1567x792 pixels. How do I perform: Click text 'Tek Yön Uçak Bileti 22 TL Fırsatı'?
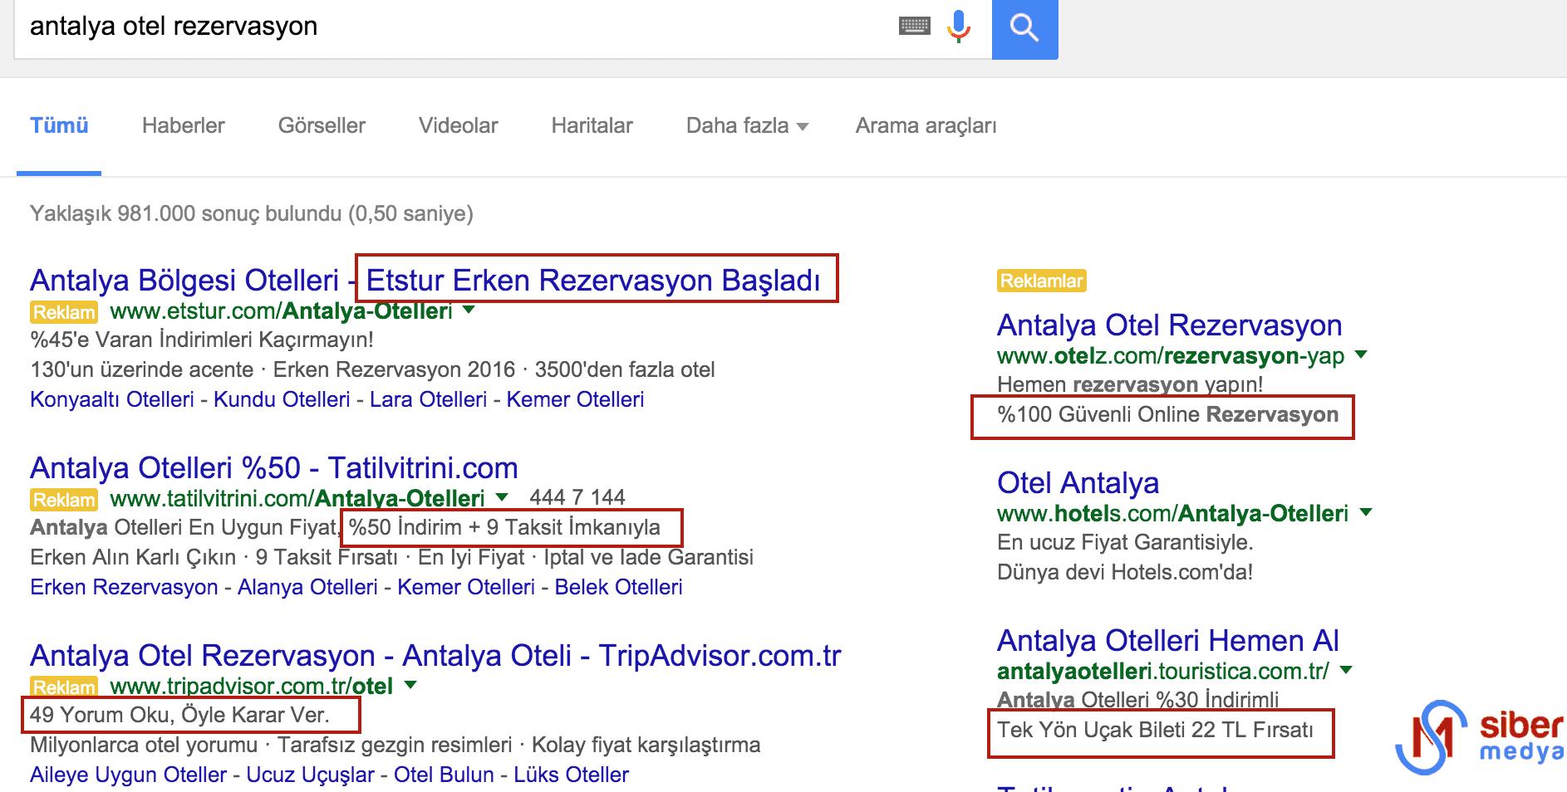click(x=1155, y=730)
